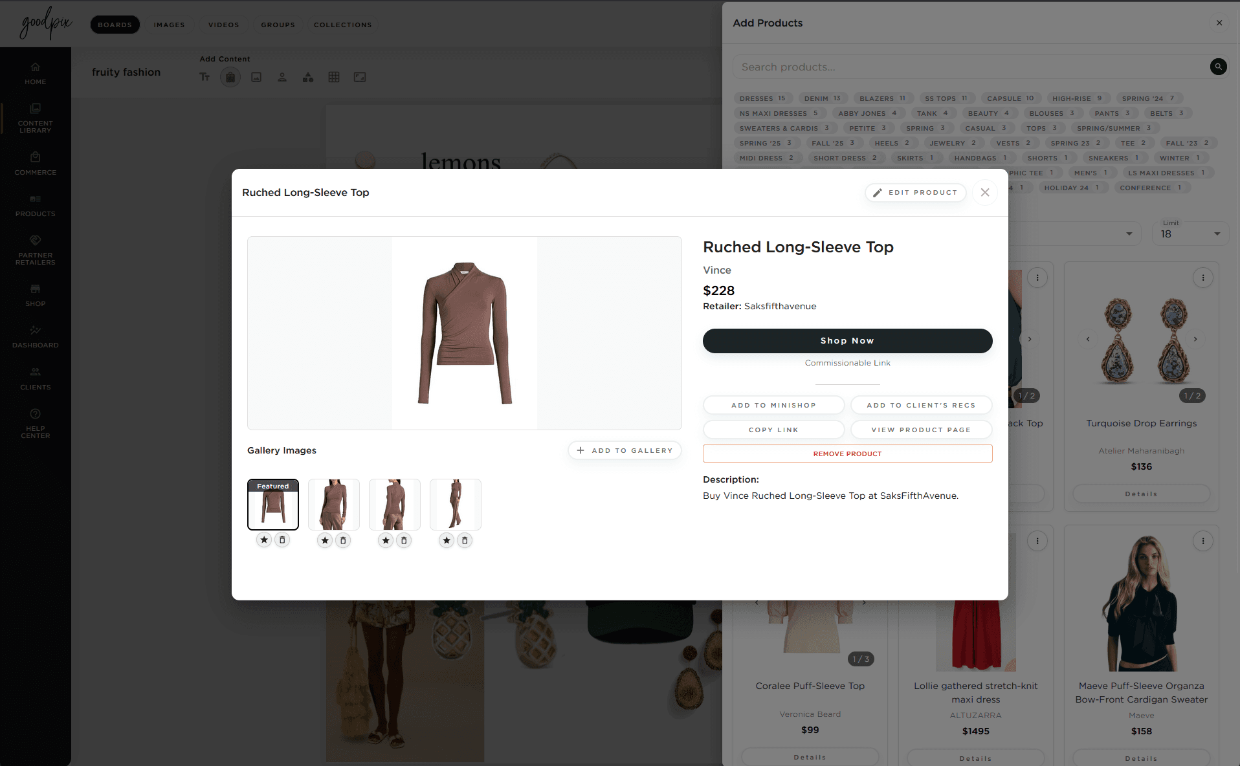Open the Limit dropdown showing 18
Viewport: 1240px width, 766px height.
1190,234
